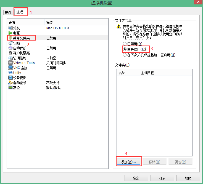Click the 设置 column header
Viewport: 203px width, 184px height.
26,22
